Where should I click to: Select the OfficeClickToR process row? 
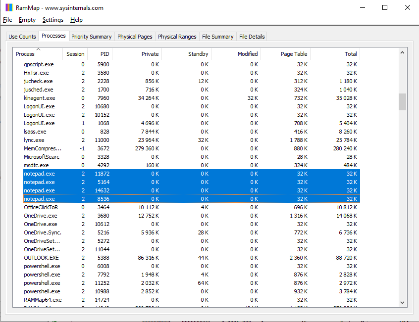tap(192, 207)
